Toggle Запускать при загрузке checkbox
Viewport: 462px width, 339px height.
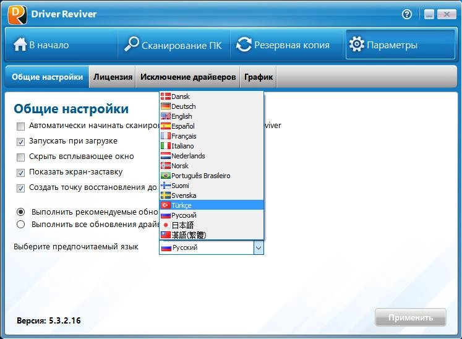click(x=20, y=142)
